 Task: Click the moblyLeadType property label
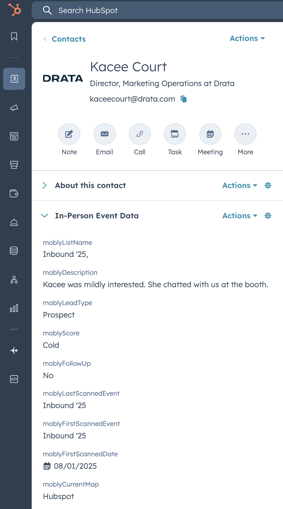(x=67, y=303)
